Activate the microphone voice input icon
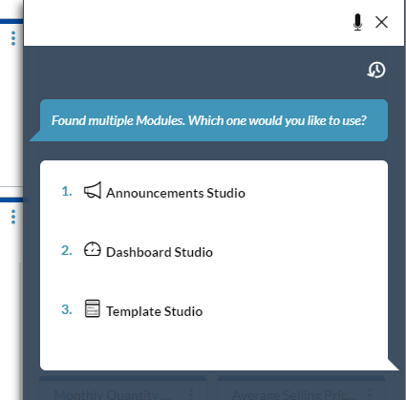This screenshot has height=400, width=406. (x=357, y=22)
